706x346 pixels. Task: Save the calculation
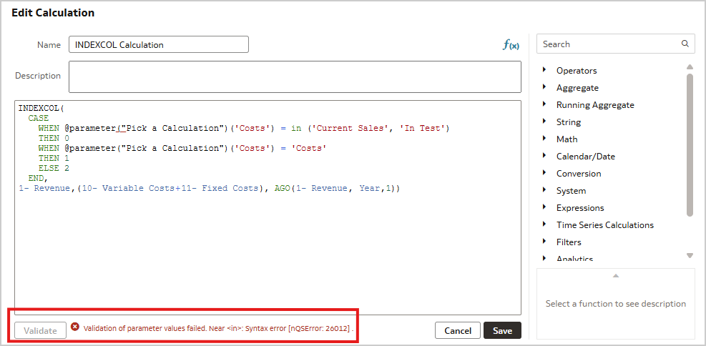pos(502,330)
